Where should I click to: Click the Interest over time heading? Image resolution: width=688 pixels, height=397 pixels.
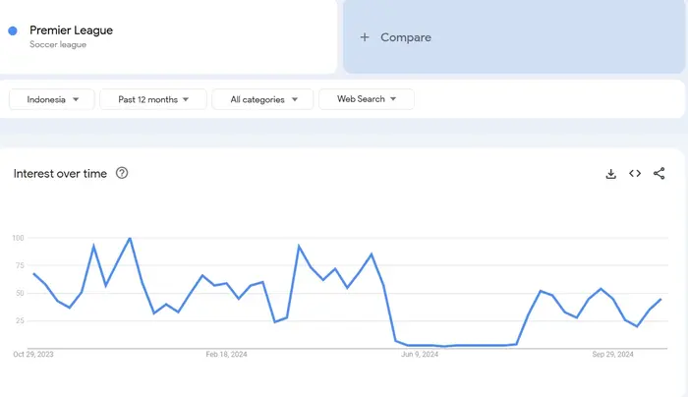60,173
